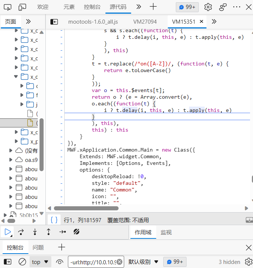Switch to the 元素 tab
Viewport: 253px width, 268px height.
coord(69,7)
